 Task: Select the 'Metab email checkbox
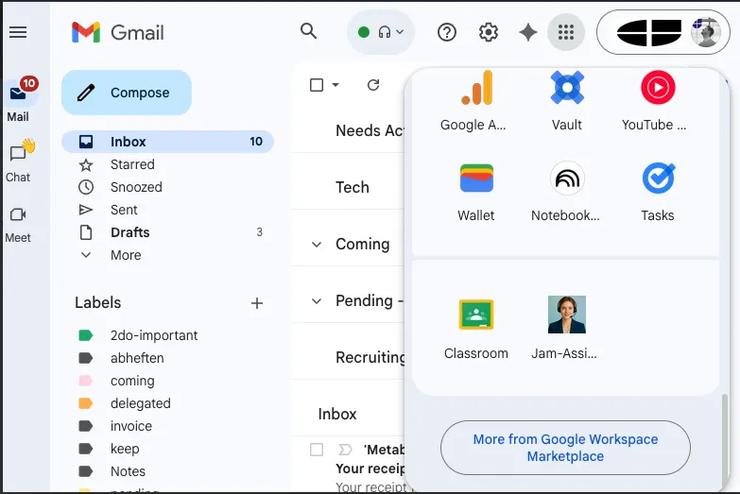pos(317,450)
